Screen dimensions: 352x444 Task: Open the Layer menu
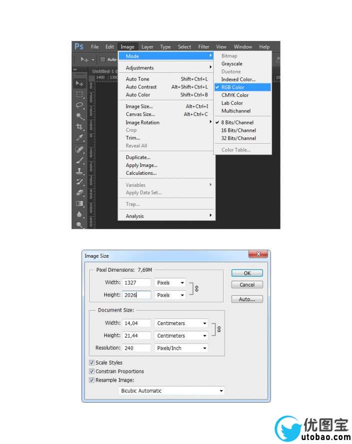147,47
